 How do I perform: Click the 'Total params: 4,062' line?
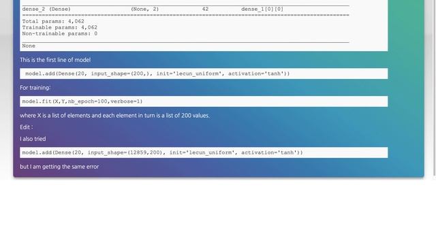[x=53, y=21]
